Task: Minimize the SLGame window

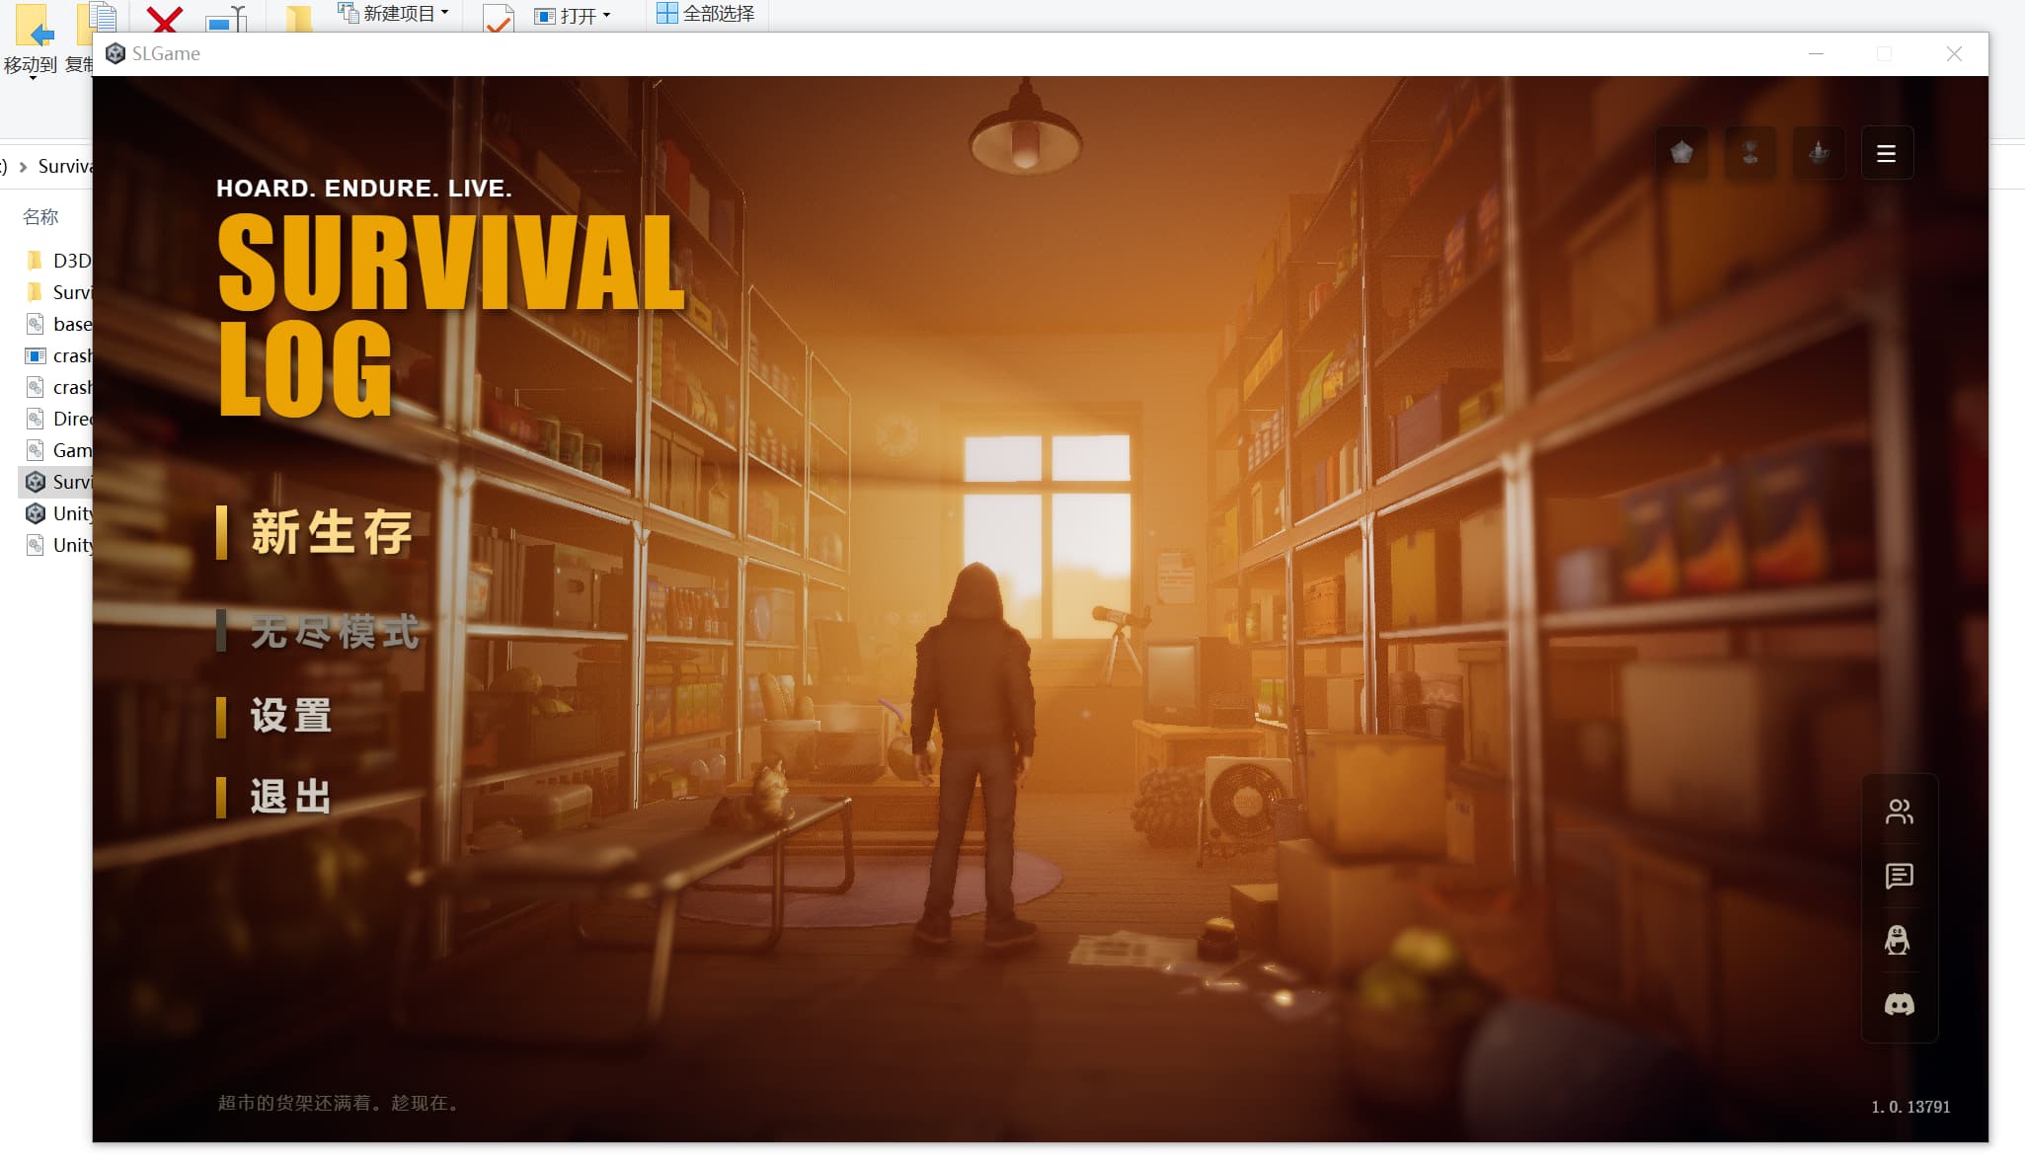Action: click(1816, 53)
